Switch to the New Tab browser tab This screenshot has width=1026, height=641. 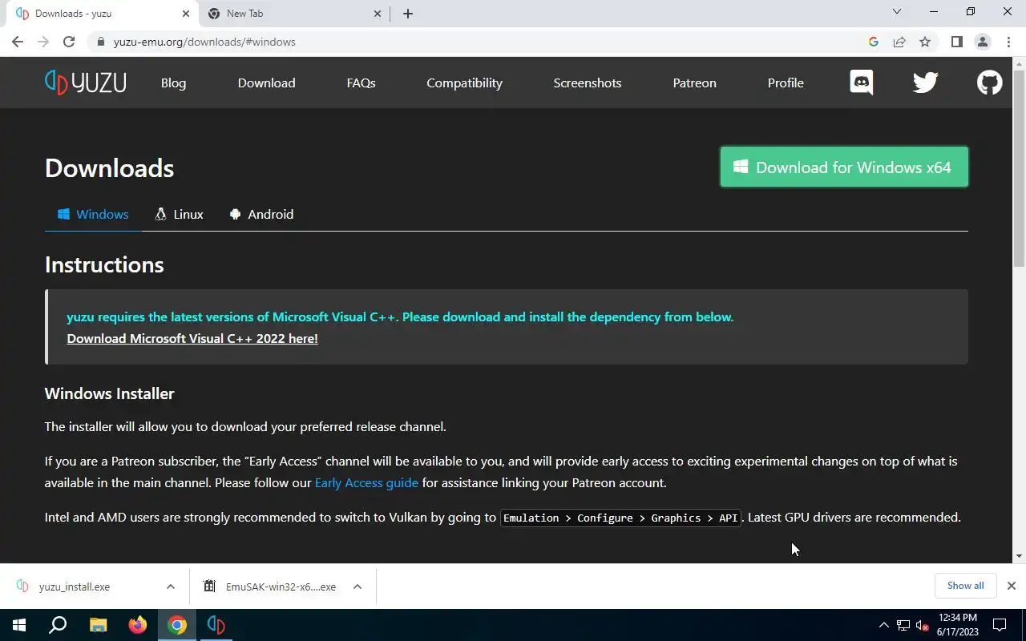click(293, 14)
